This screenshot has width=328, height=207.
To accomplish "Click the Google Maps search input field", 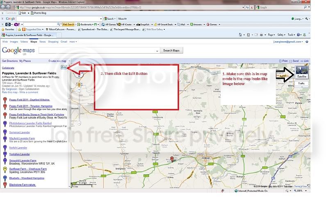I will click(x=99, y=50).
